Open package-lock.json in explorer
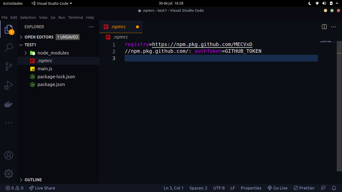The image size is (342, 192). click(58, 76)
